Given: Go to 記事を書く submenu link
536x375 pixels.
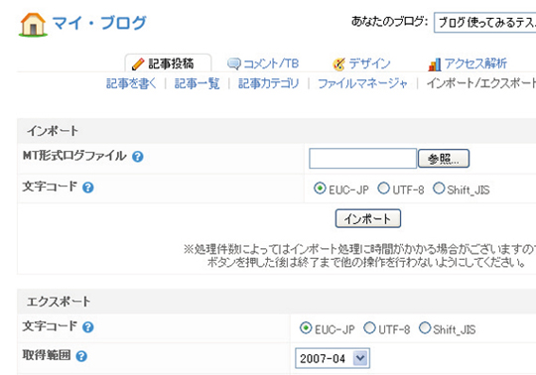Looking at the screenshot, I should click(131, 83).
